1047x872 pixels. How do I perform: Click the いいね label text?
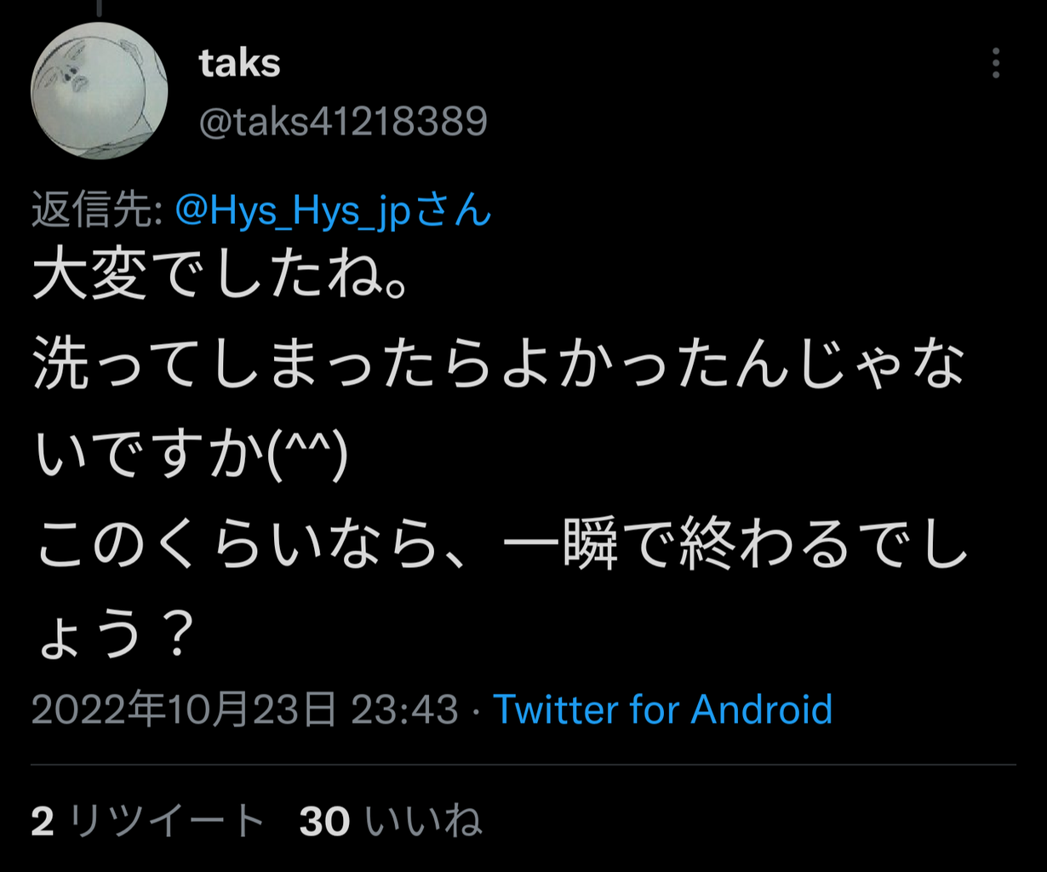pyautogui.click(x=423, y=822)
